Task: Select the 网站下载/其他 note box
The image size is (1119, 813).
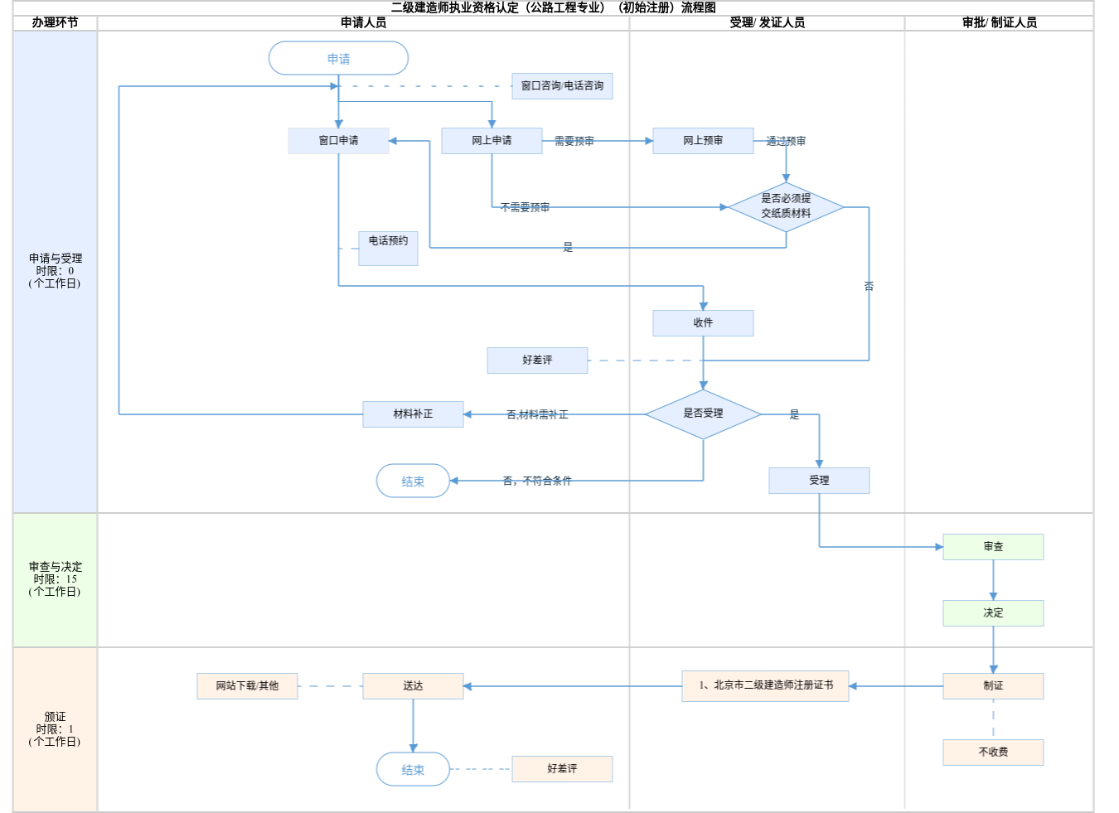Action: pos(247,686)
